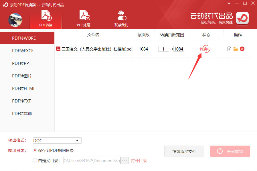
Task: Remove 三国演义 task with red X icon
Action: (x=242, y=49)
